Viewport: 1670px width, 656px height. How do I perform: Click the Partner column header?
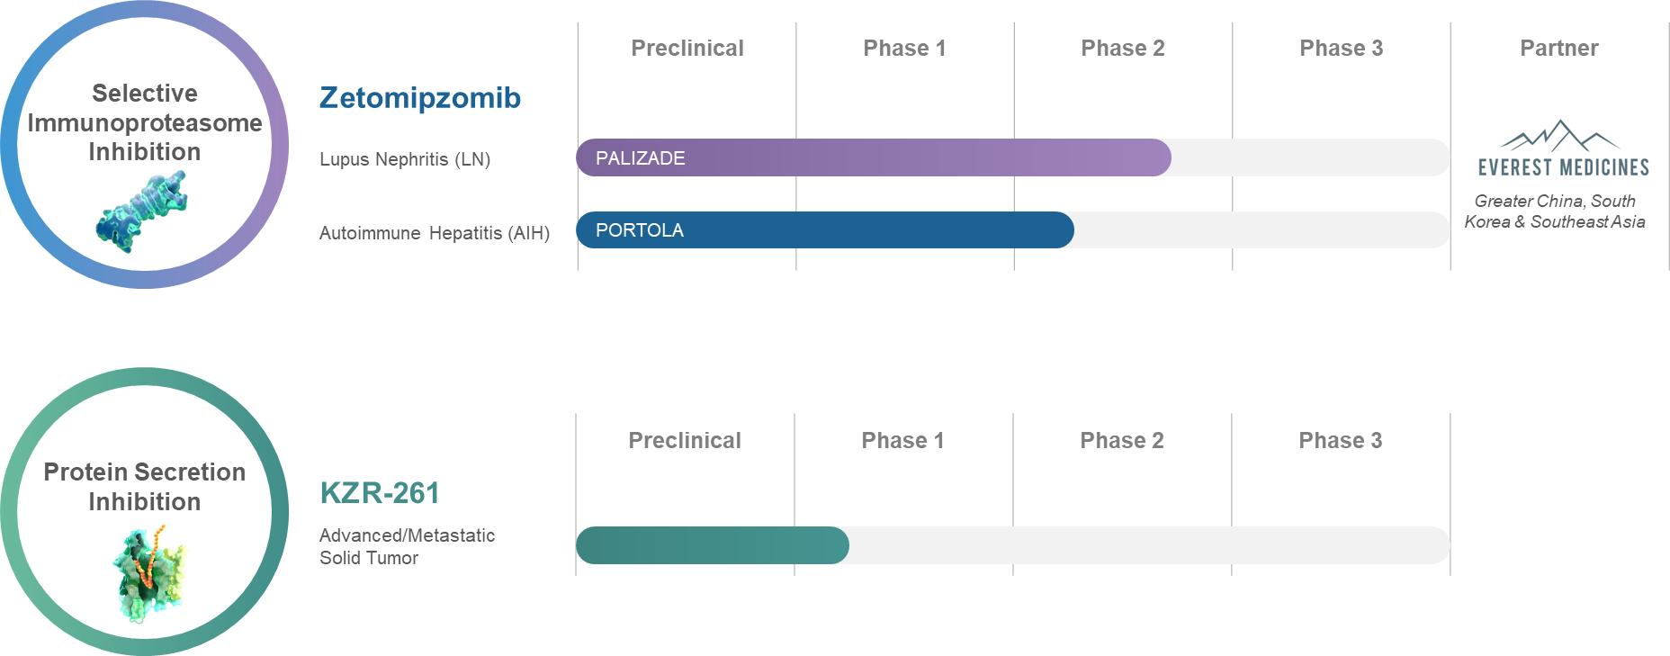[1558, 49]
